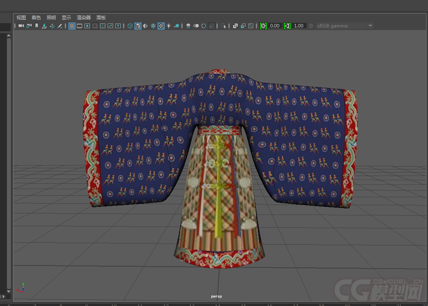
Task: Click the Grease Pencil icon
Action: pyautogui.click(x=60, y=26)
